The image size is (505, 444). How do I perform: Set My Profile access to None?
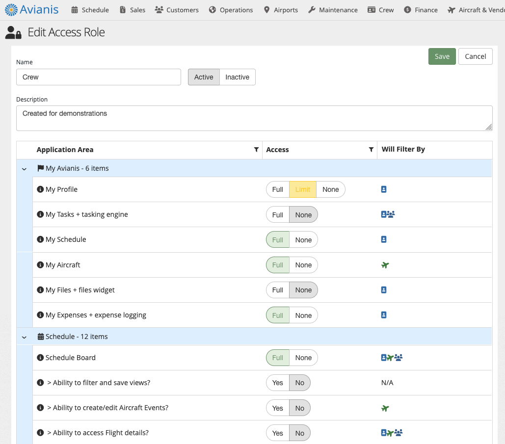click(330, 189)
